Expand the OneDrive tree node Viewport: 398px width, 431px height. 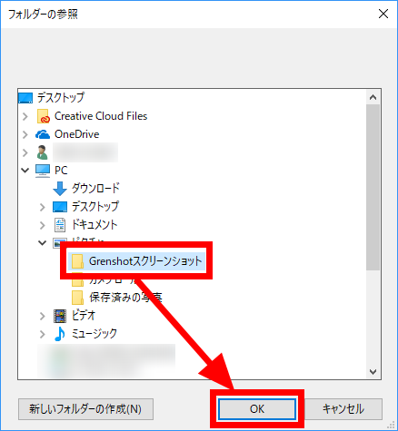[x=25, y=134]
